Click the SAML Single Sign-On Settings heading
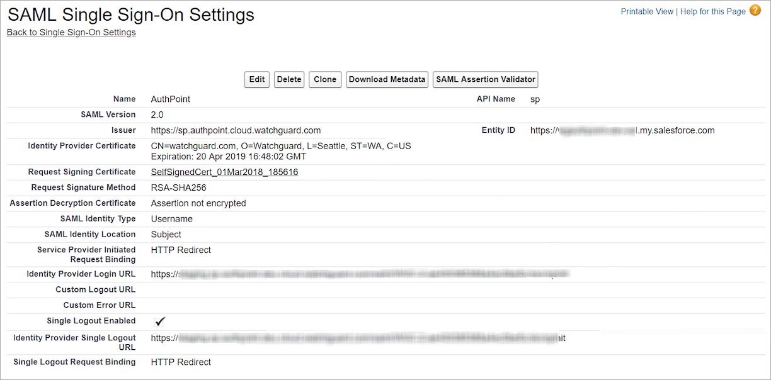The height and width of the screenshot is (380, 771). click(x=131, y=14)
